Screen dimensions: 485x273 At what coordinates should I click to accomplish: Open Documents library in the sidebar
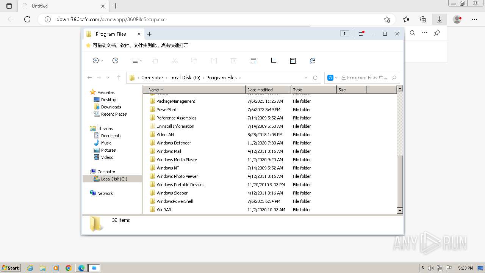click(x=111, y=136)
